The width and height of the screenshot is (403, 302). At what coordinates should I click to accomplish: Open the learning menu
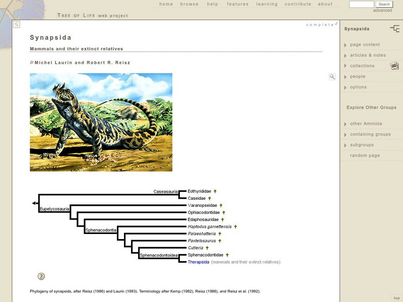click(266, 4)
